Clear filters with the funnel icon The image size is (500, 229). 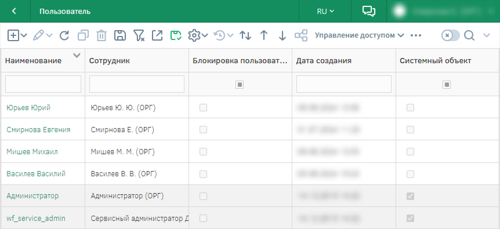(139, 36)
